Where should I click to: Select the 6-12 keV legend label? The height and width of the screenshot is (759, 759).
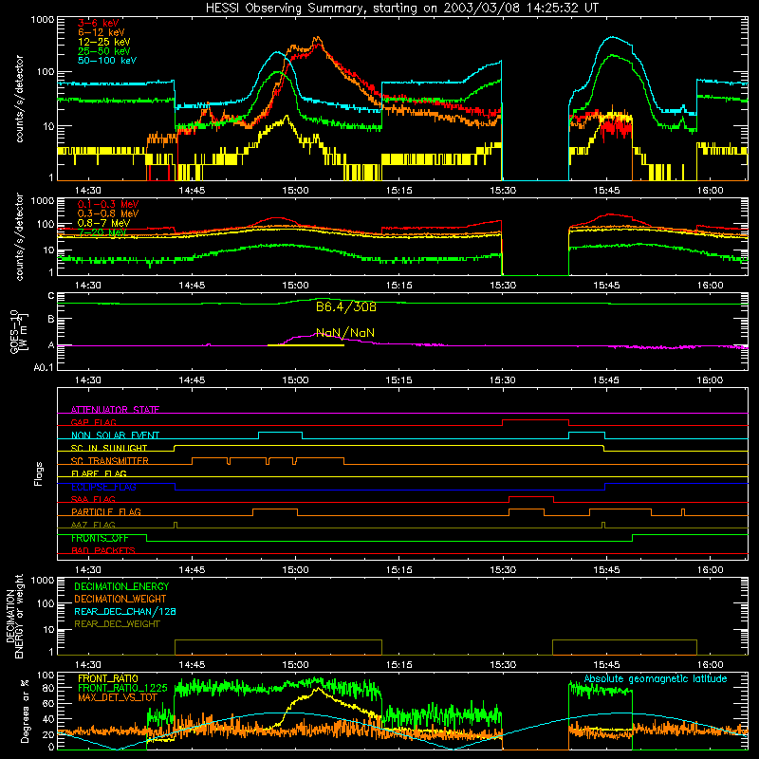[x=102, y=32]
